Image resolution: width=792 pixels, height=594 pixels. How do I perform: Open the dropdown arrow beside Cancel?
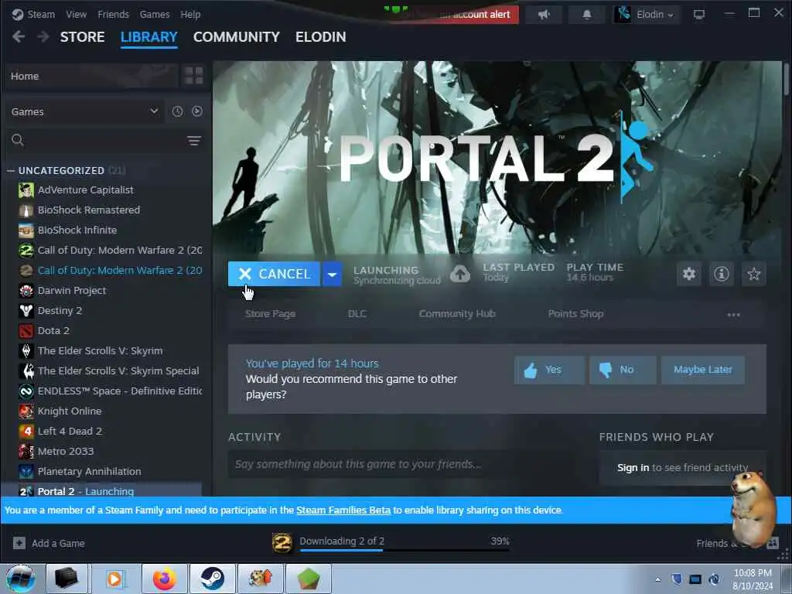(x=332, y=274)
